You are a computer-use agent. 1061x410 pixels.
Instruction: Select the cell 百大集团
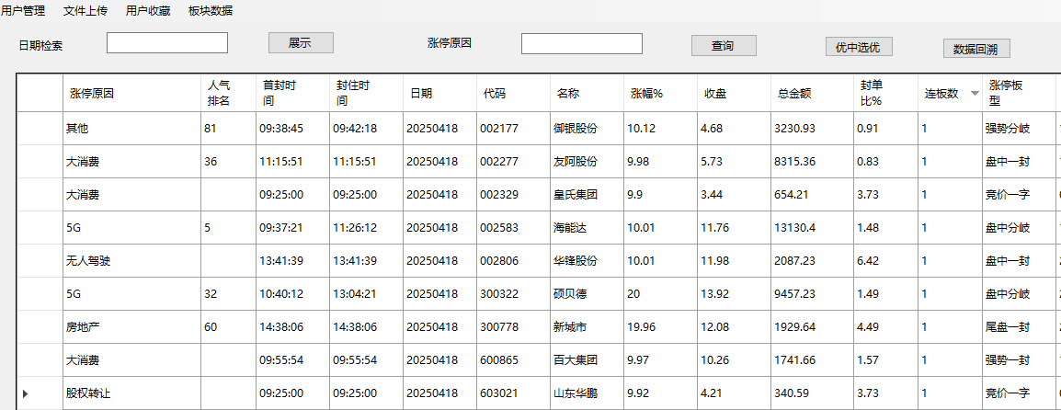point(587,360)
